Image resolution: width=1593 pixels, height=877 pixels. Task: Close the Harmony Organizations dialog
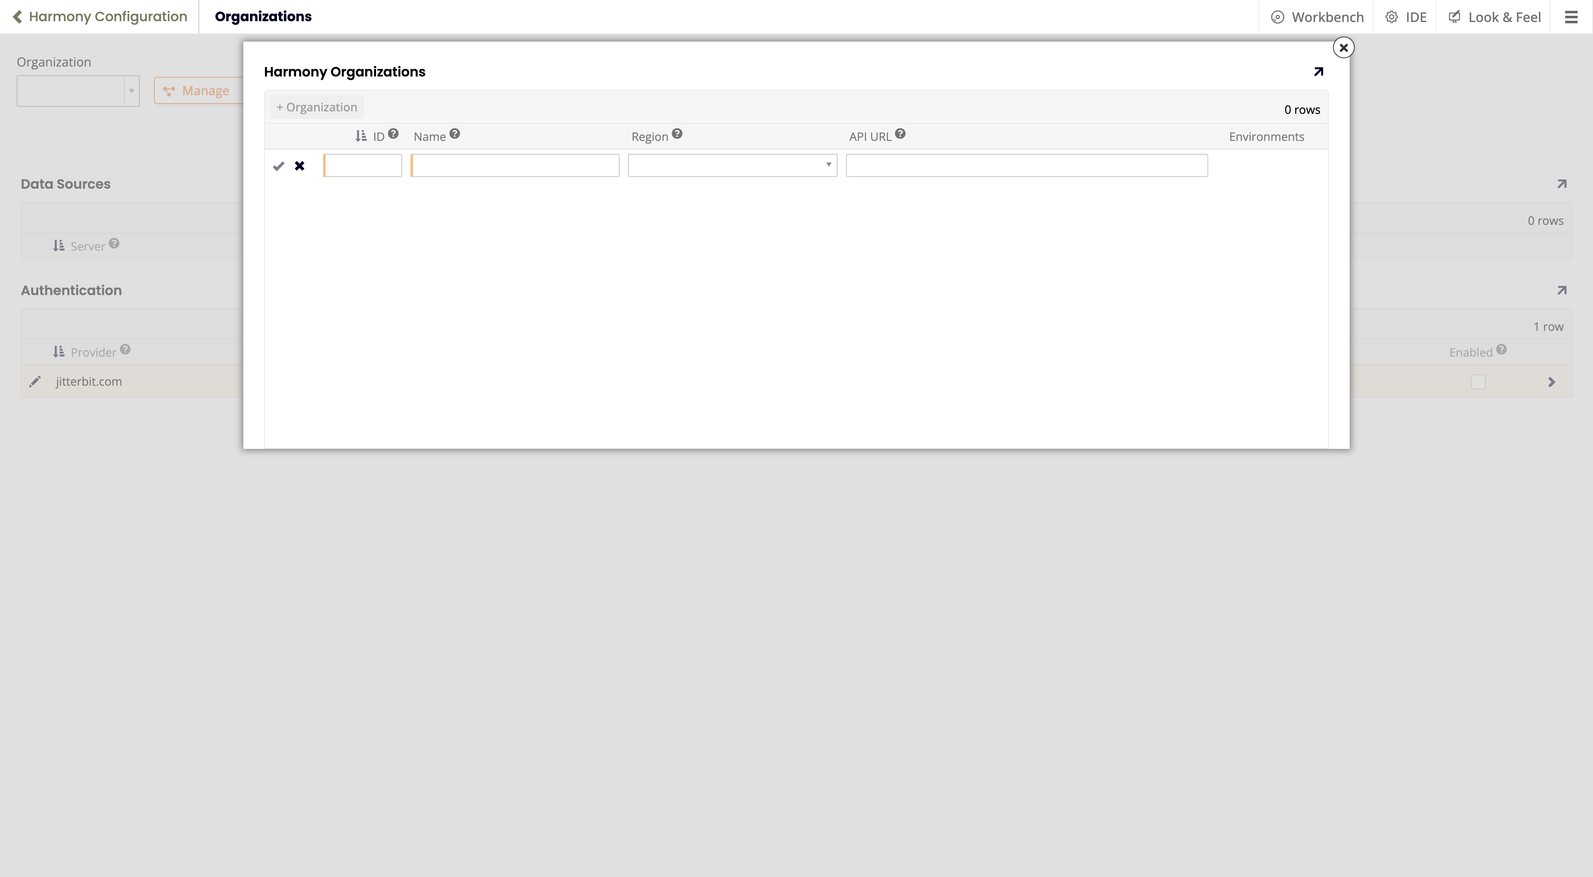click(x=1343, y=47)
